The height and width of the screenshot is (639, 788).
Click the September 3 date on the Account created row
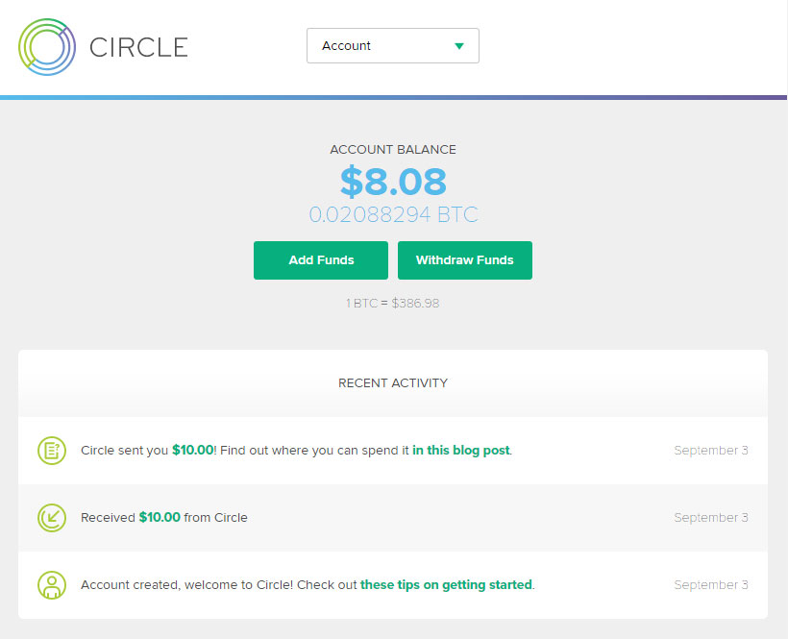[x=710, y=585]
